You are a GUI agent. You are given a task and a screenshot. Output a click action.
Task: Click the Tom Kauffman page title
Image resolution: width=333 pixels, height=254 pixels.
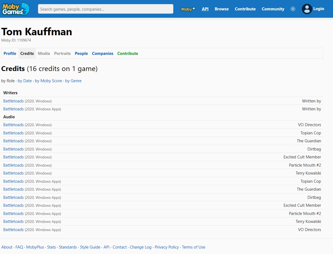tap(37, 32)
